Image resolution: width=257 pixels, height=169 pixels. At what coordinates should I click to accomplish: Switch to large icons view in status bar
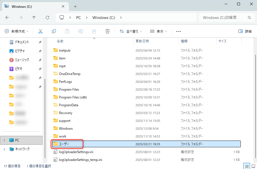253,166
